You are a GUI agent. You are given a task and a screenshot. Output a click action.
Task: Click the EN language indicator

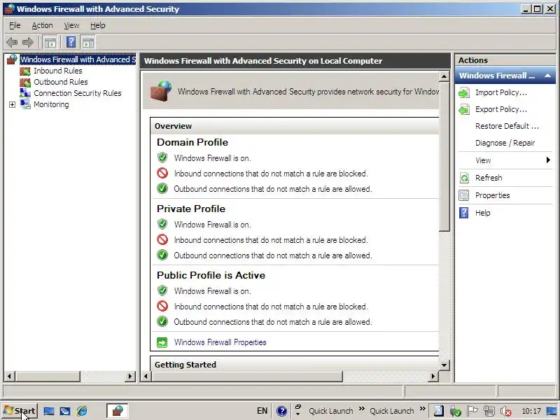[x=262, y=411]
